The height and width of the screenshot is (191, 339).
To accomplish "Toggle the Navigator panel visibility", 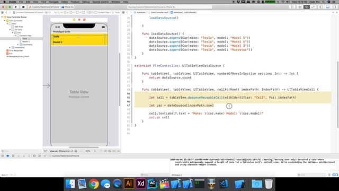I will click(x=322, y=7).
